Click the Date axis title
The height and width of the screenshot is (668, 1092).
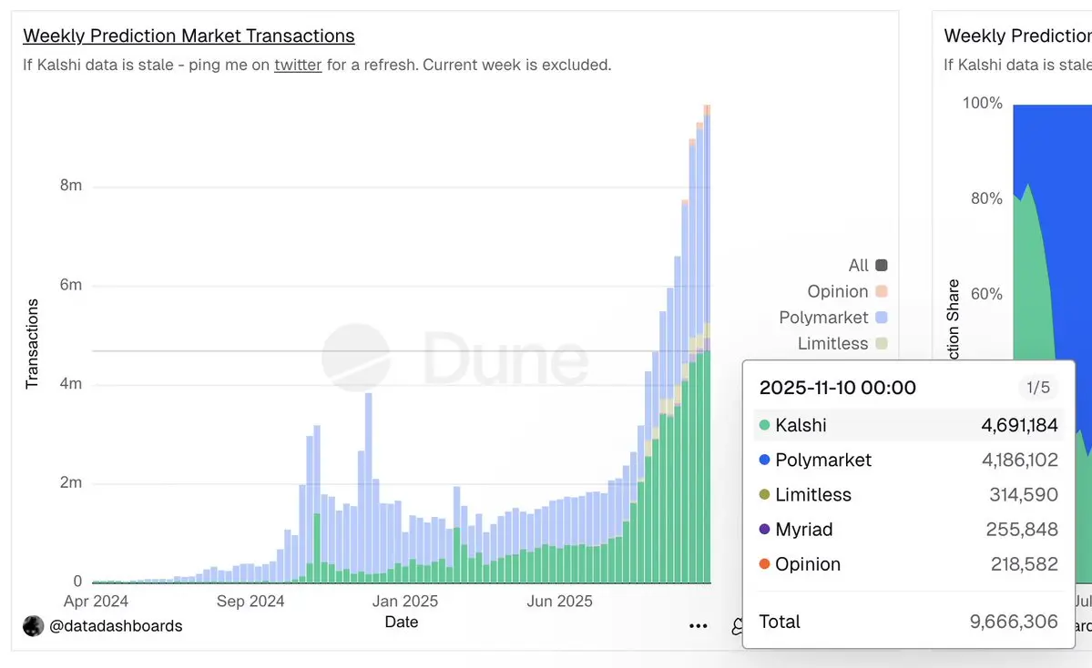pos(402,622)
